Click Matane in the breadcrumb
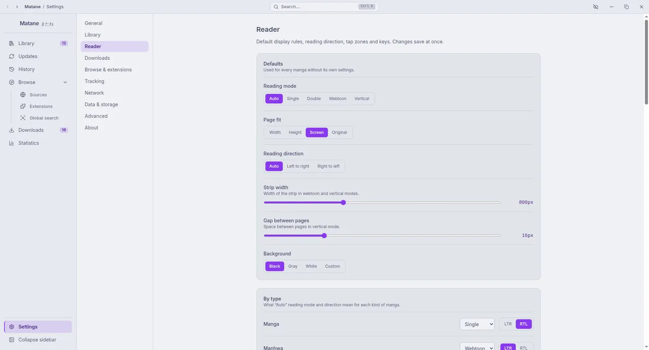 pos(32,7)
